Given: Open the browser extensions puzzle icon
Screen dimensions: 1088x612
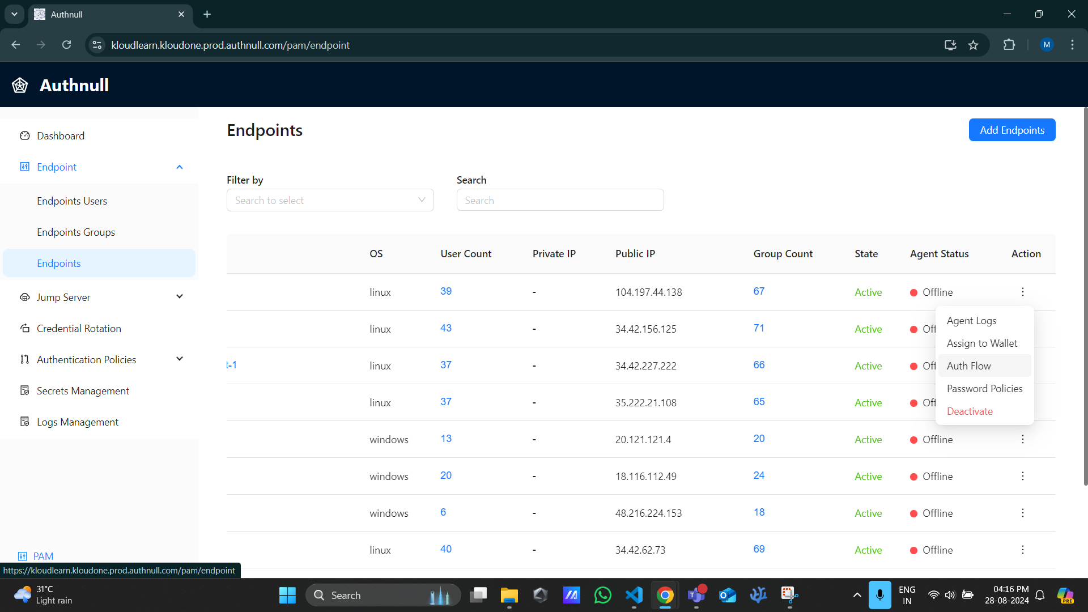Looking at the screenshot, I should pyautogui.click(x=1010, y=45).
